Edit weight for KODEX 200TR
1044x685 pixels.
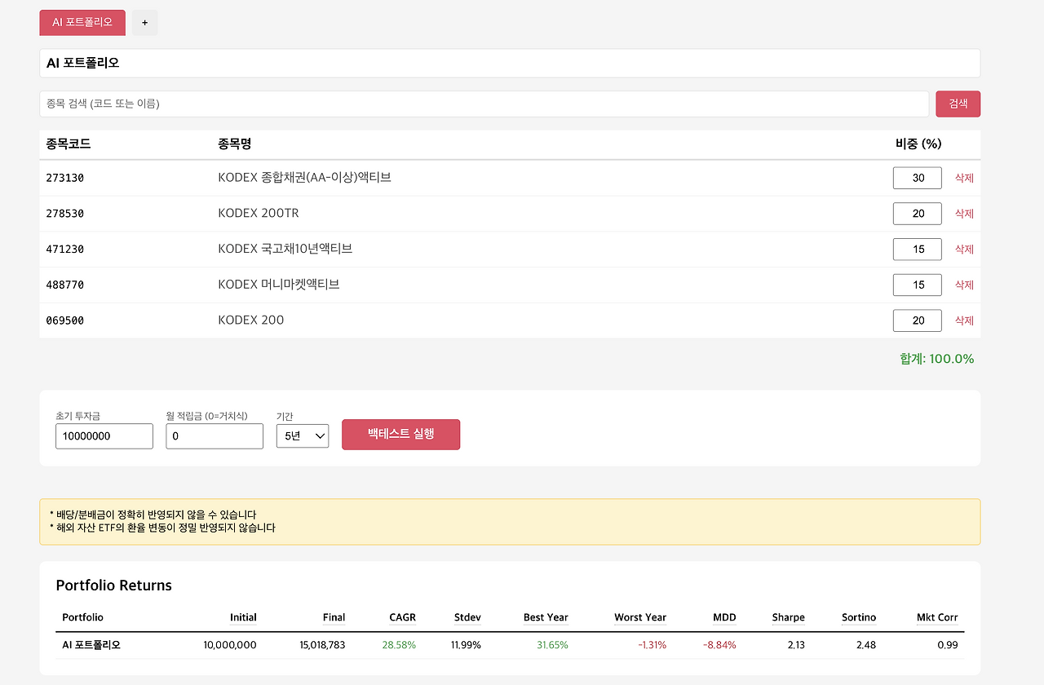pyautogui.click(x=918, y=214)
